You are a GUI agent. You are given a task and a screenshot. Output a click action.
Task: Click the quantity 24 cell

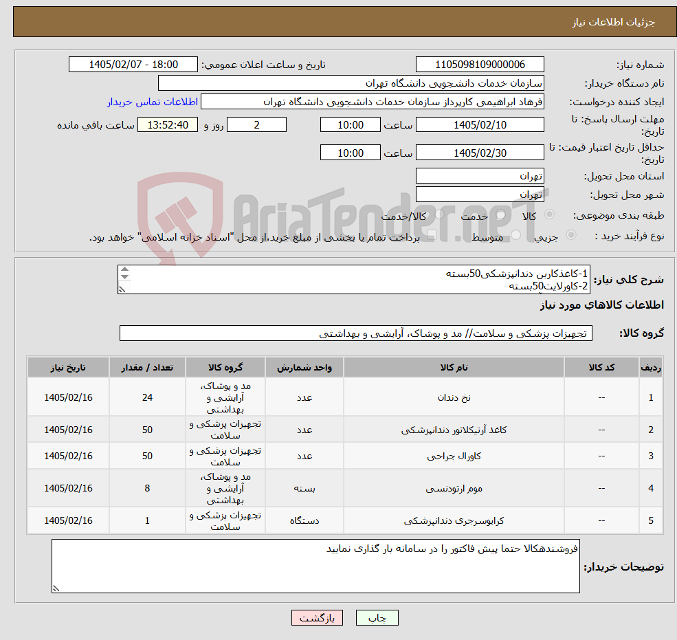[147, 397]
